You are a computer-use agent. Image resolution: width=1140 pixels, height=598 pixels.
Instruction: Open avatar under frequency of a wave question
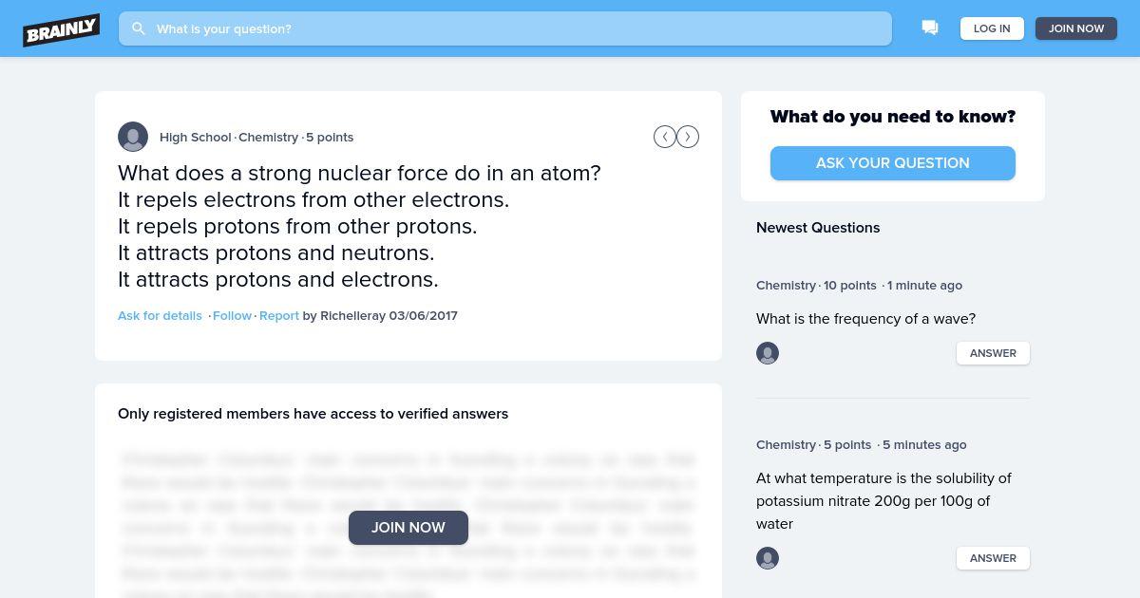768,353
